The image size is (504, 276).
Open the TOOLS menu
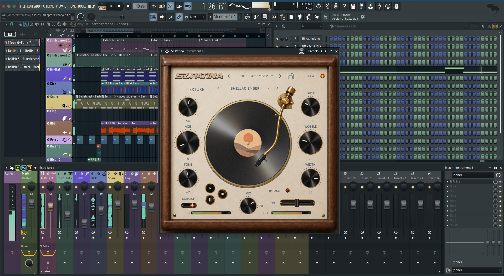(x=82, y=6)
